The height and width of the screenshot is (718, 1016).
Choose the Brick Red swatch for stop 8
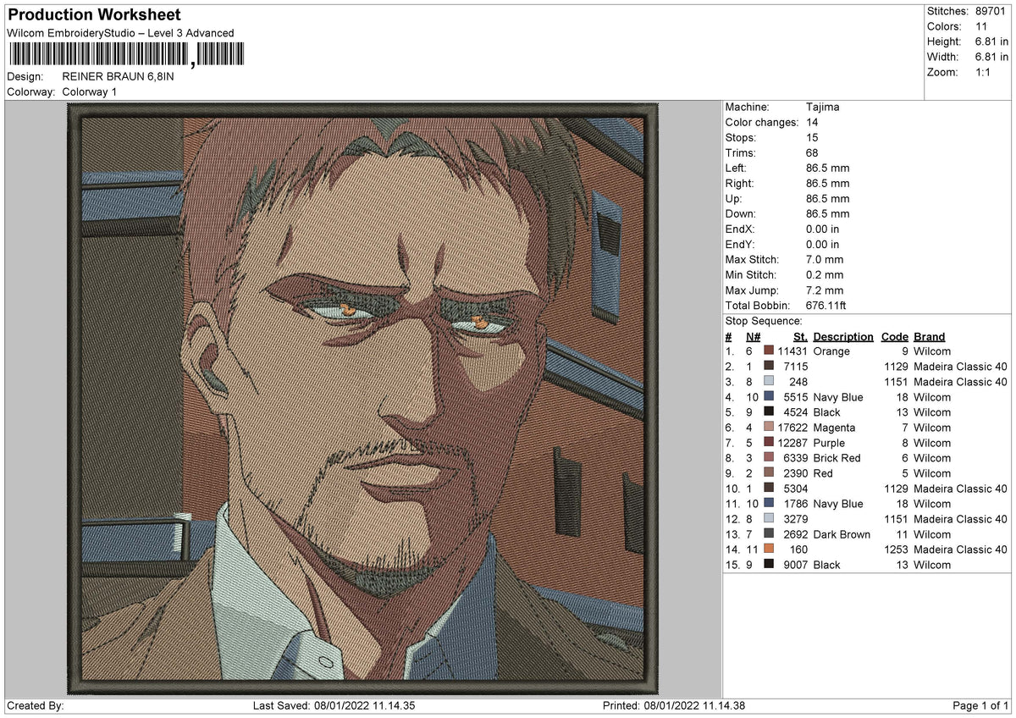pos(769,457)
